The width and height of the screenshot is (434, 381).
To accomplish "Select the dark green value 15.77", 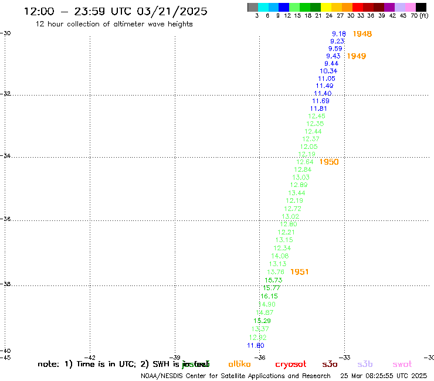I will (272, 288).
